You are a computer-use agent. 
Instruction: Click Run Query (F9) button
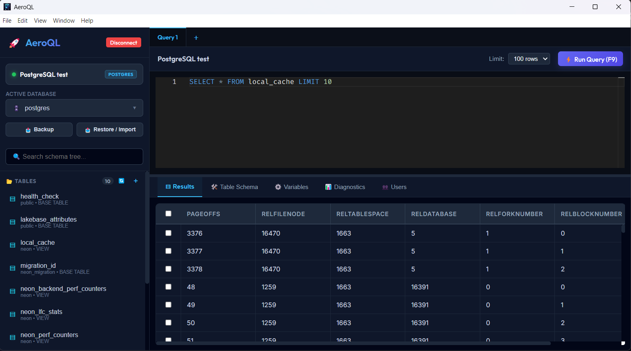coord(590,59)
